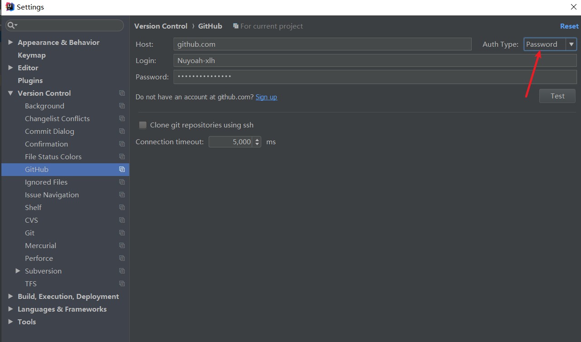Click the Host input field

pos(322,44)
